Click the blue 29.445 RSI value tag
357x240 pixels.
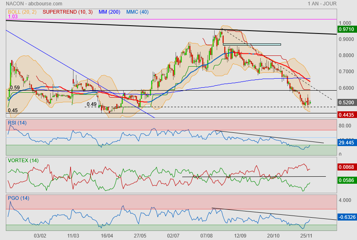click(346, 142)
